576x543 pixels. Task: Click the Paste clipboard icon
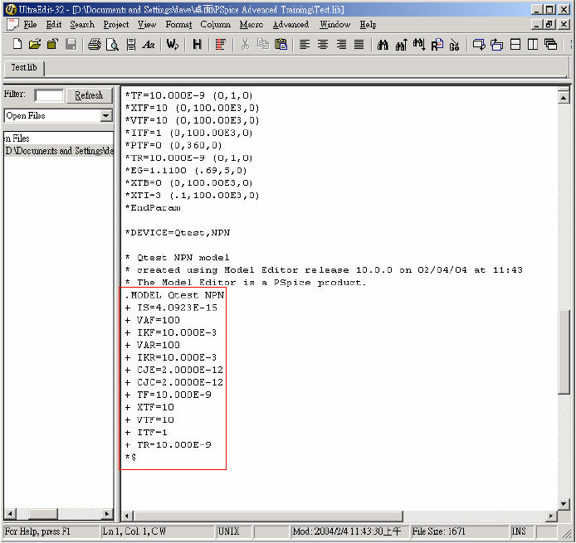click(x=281, y=45)
